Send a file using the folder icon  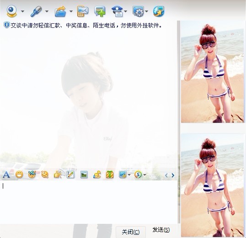pos(60,11)
